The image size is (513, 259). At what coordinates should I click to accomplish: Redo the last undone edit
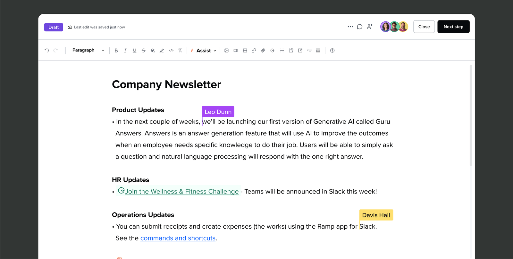click(56, 51)
